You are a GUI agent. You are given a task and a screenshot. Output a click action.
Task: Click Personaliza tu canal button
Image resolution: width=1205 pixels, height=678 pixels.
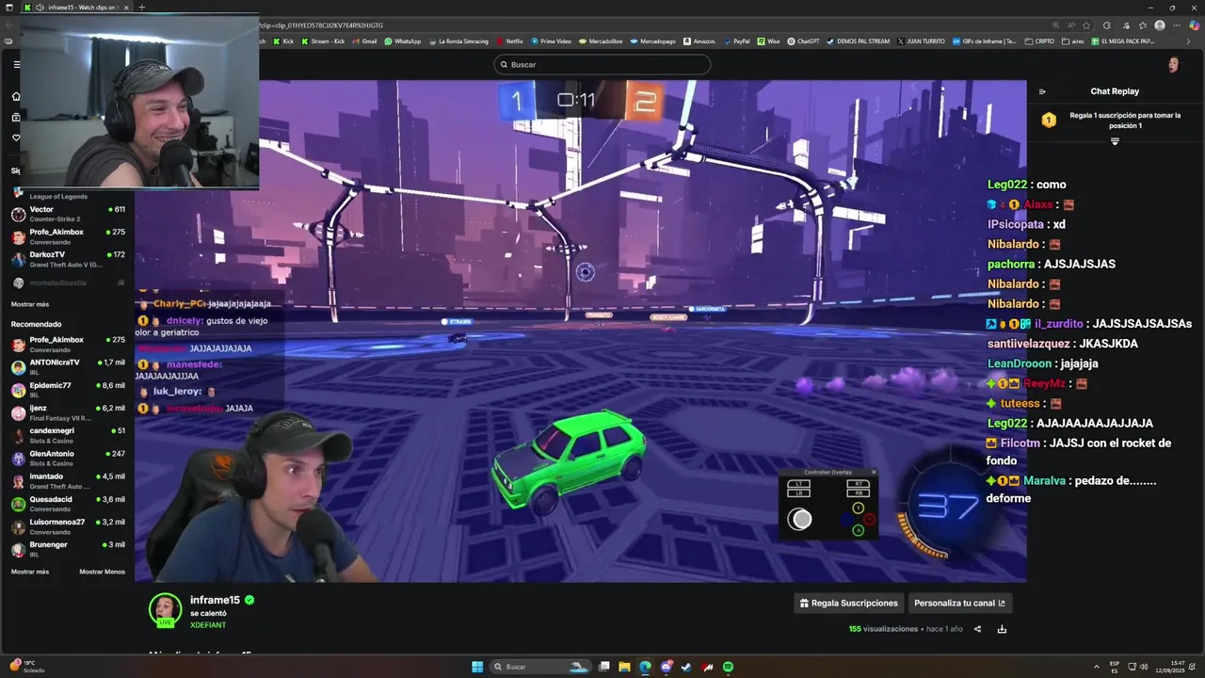pos(959,603)
